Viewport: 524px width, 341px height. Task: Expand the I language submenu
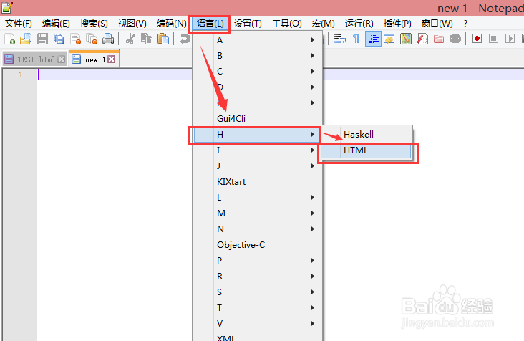(257, 150)
